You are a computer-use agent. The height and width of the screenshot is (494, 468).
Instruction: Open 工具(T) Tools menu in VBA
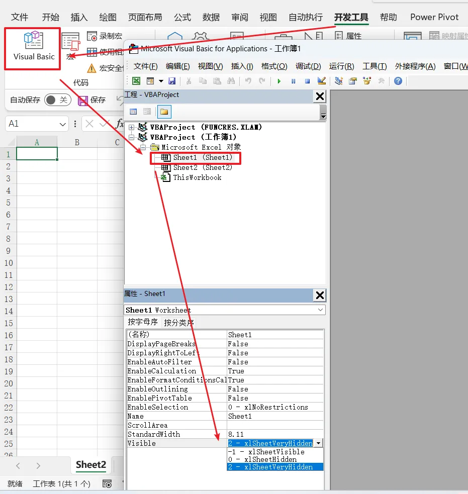[374, 66]
